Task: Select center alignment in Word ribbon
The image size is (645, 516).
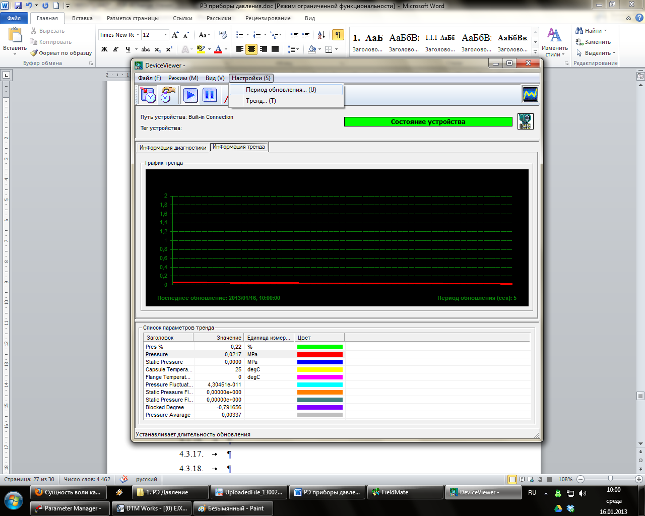Action: pyautogui.click(x=251, y=49)
